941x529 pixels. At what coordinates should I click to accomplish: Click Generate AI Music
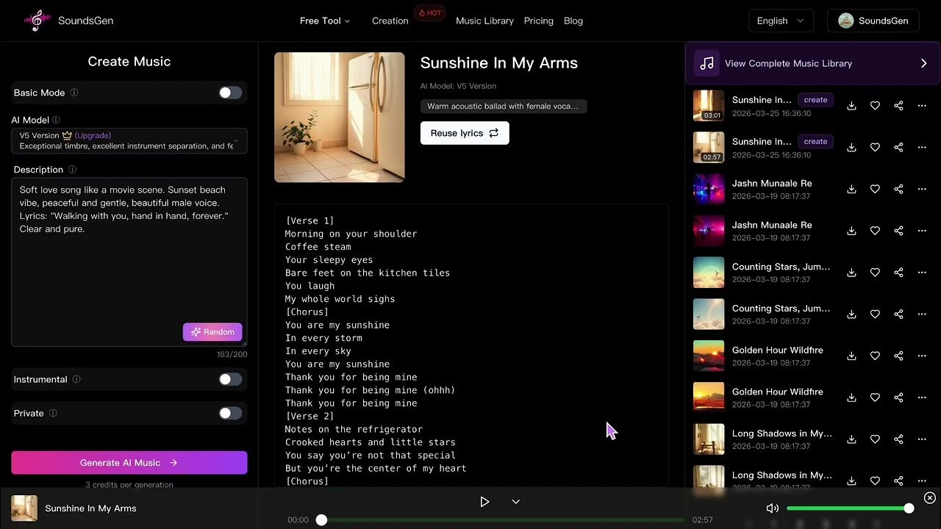[x=129, y=462]
